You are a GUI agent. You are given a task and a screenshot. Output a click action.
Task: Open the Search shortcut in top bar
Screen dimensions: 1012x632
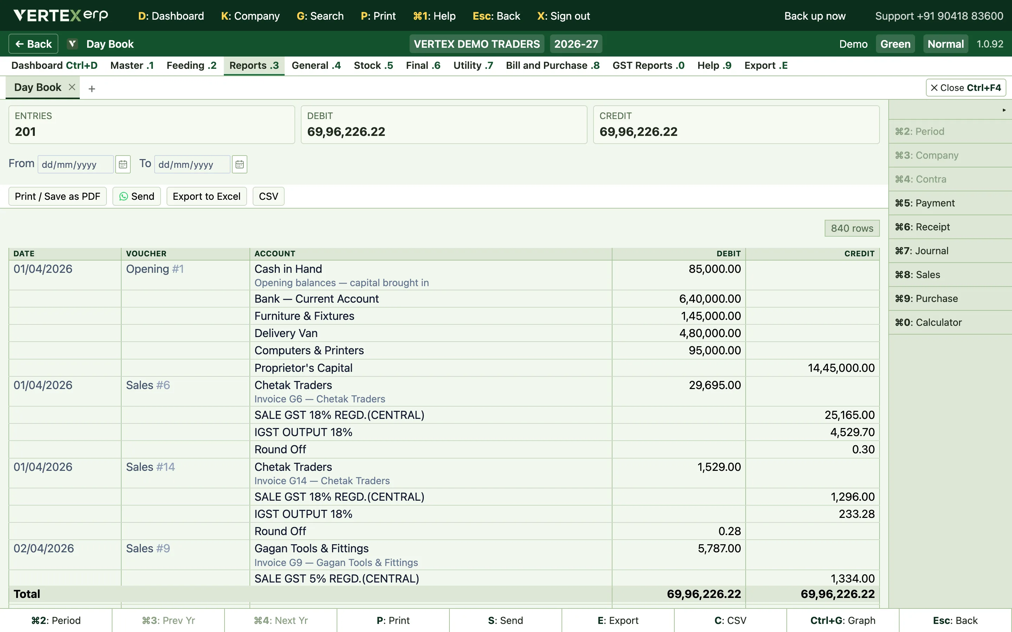click(x=320, y=16)
